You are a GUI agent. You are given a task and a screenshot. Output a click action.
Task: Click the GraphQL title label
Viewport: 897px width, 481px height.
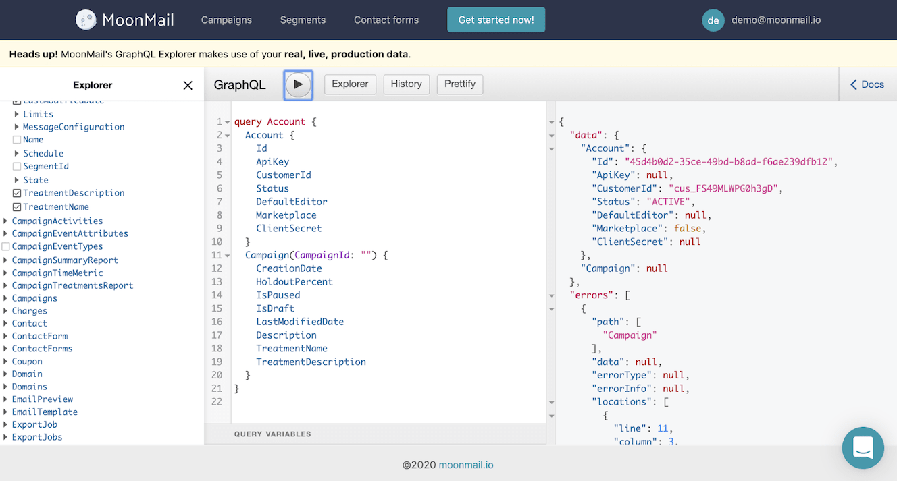[x=240, y=85]
